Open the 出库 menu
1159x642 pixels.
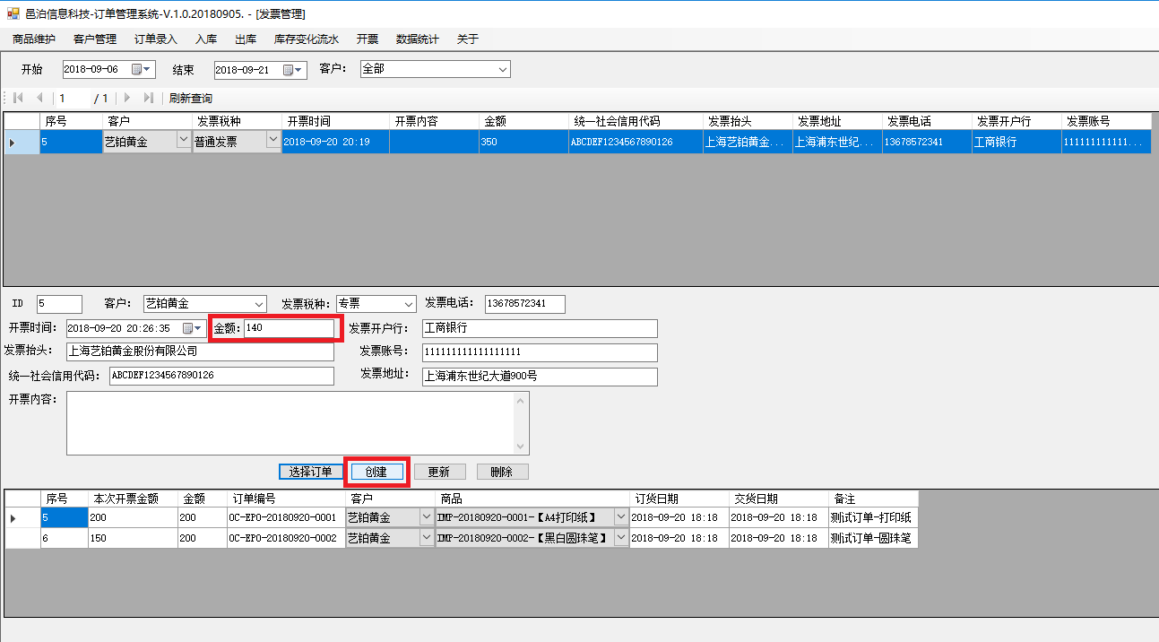(246, 39)
